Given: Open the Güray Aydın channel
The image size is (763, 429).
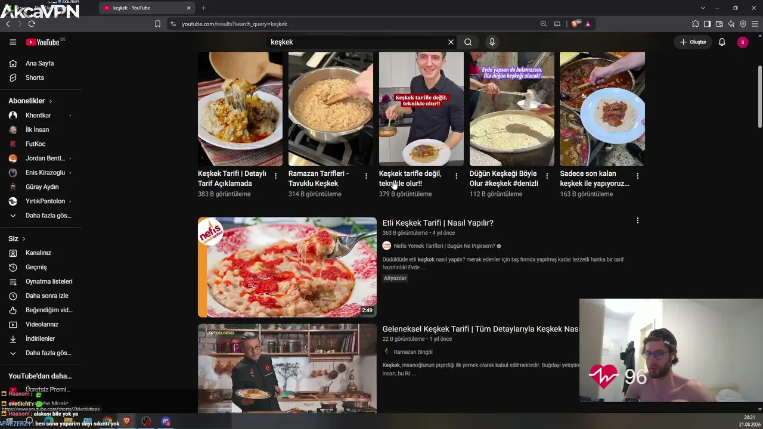Looking at the screenshot, I should tap(41, 186).
